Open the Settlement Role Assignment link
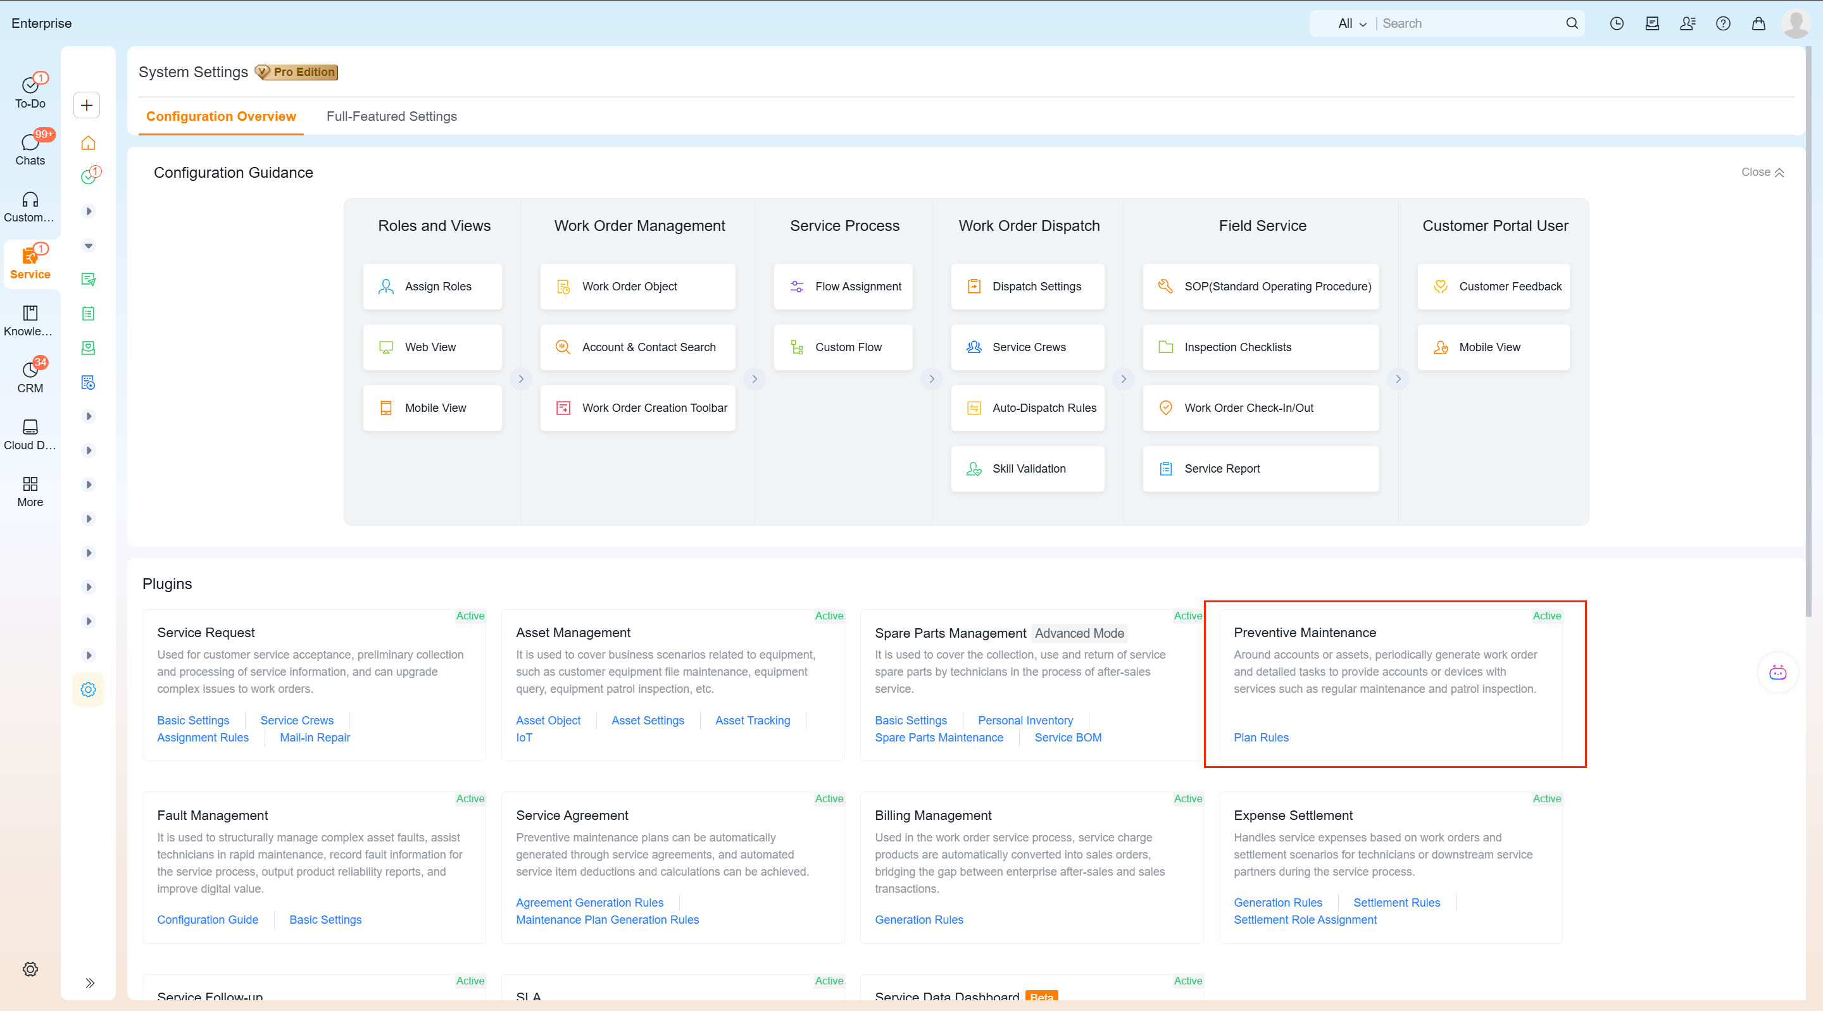 [1305, 920]
